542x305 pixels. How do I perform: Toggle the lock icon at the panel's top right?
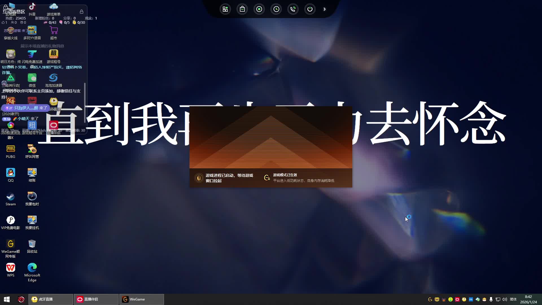click(x=81, y=12)
